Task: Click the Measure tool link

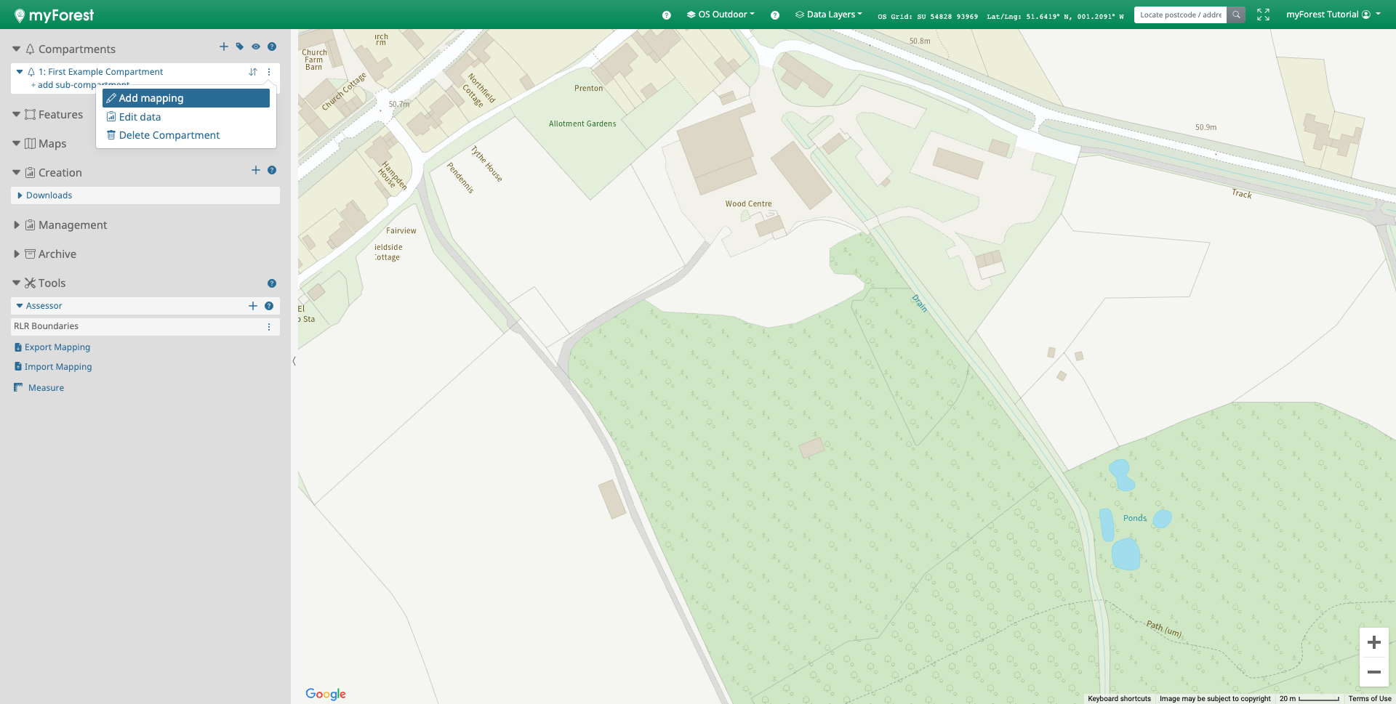Action: [x=46, y=388]
